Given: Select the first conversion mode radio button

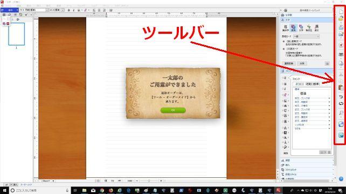Looking at the screenshot, I should tap(284, 41).
